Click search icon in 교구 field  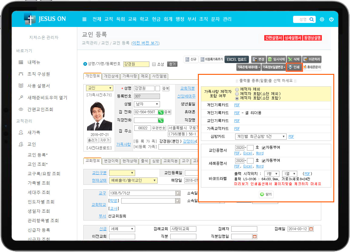tap(178, 193)
